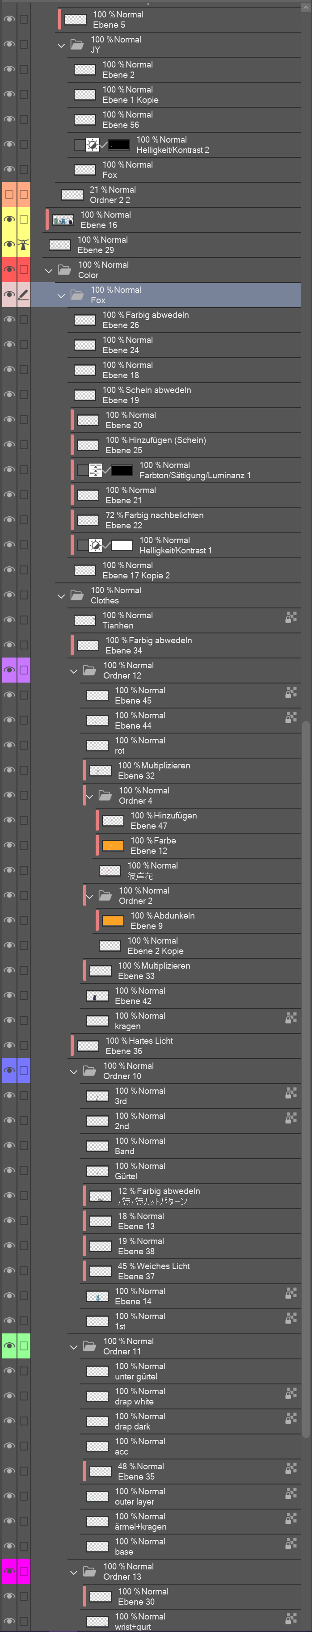Toggle the yellow checkbox beside Ebene 16
This screenshot has height=1632, width=312.
point(23,220)
